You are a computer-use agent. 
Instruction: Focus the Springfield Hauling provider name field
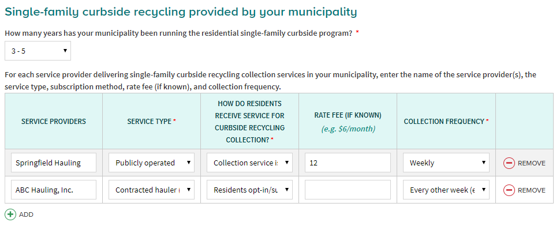[54, 163]
